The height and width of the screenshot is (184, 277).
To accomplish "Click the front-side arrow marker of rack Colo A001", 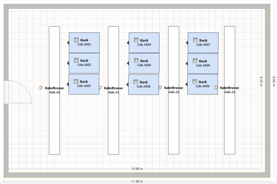I will [68, 43].
